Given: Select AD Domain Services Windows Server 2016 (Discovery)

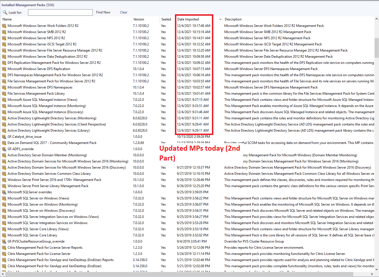Looking at the screenshot, I should (x=67, y=167).
